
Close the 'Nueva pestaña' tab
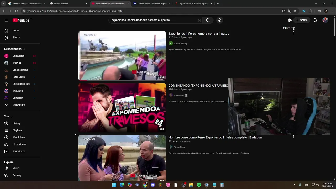pyautogui.click(x=86, y=4)
